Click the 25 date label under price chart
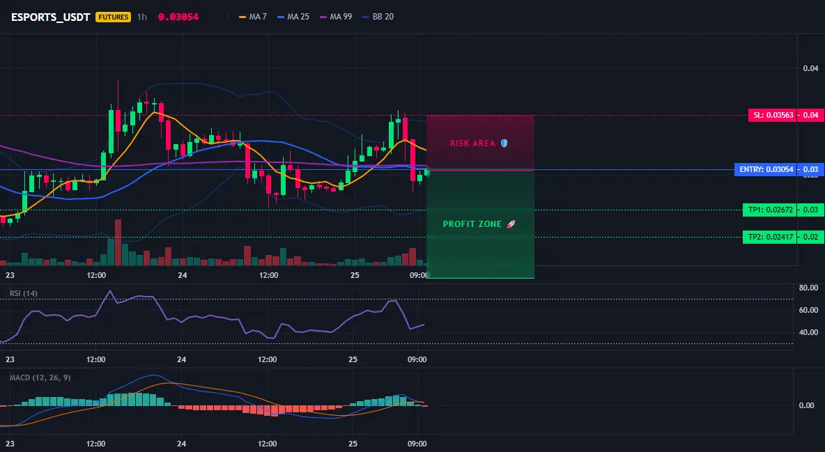This screenshot has width=825, height=452. (355, 275)
